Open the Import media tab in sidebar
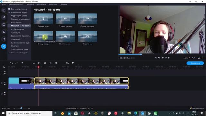206x116 pixels. click(4, 10)
